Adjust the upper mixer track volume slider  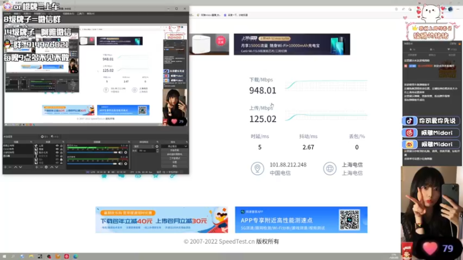click(x=92, y=153)
